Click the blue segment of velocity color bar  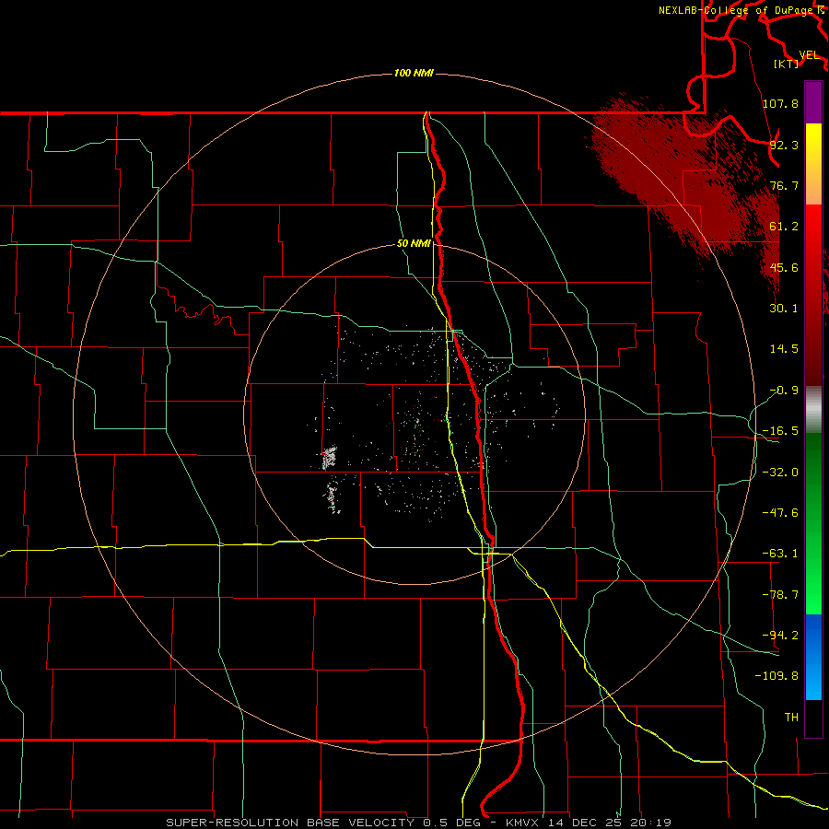point(813,657)
